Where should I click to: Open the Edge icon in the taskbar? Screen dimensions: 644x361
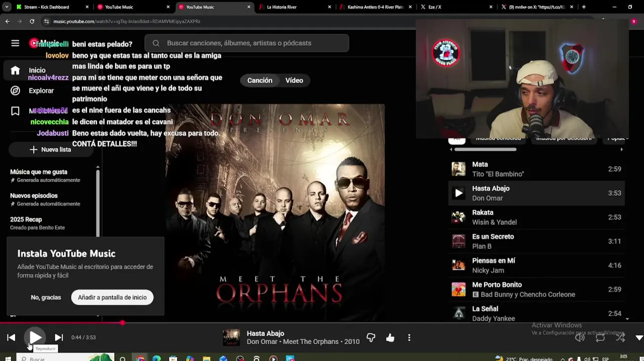tap(157, 358)
